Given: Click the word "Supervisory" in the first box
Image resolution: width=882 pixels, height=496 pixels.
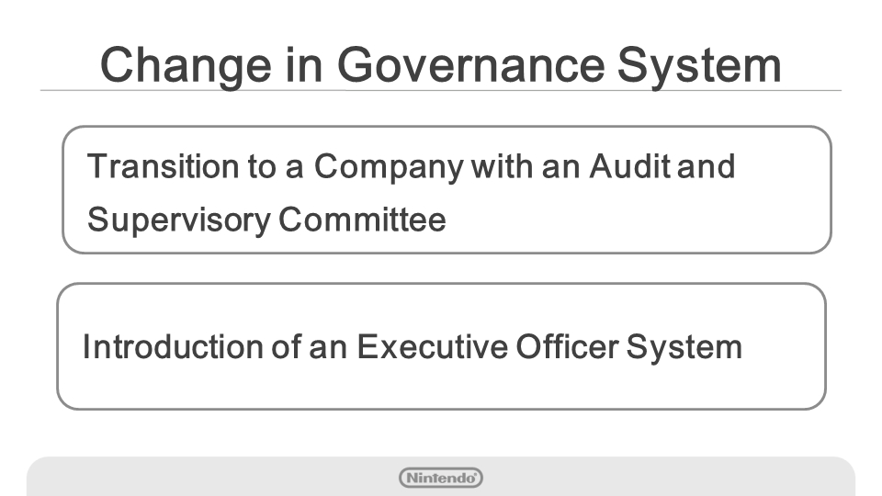Looking at the screenshot, I should click(178, 220).
